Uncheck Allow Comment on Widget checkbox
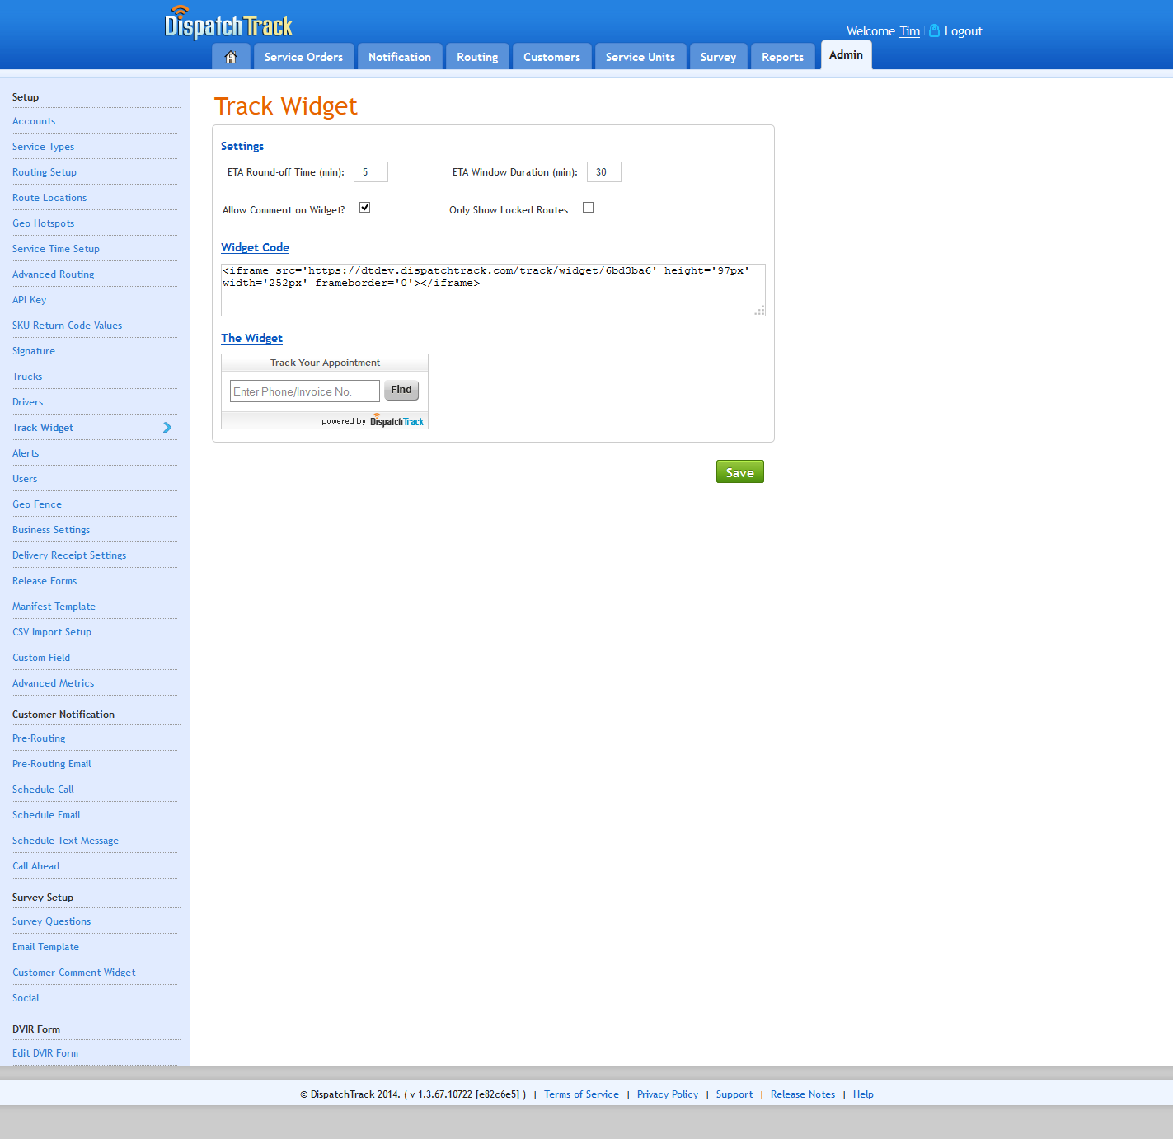The height and width of the screenshot is (1139, 1173). (x=364, y=208)
